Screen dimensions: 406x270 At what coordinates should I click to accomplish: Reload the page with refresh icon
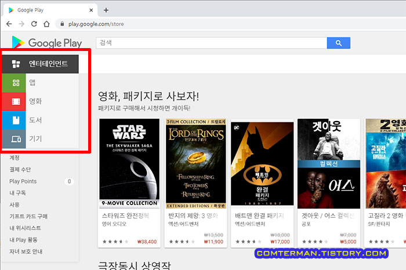pyautogui.click(x=34, y=24)
